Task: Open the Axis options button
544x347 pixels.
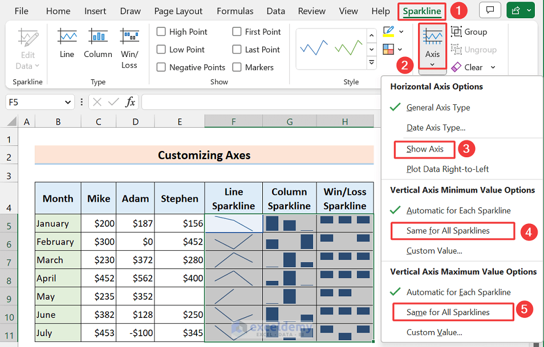Action: (432, 47)
